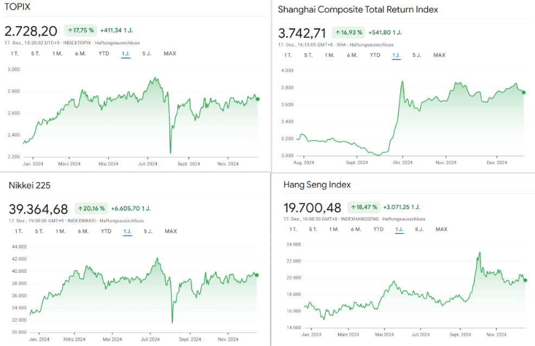This screenshot has height=346, width=535.
Task: Click the Nikkei value 39.364,68
Action: (39, 209)
